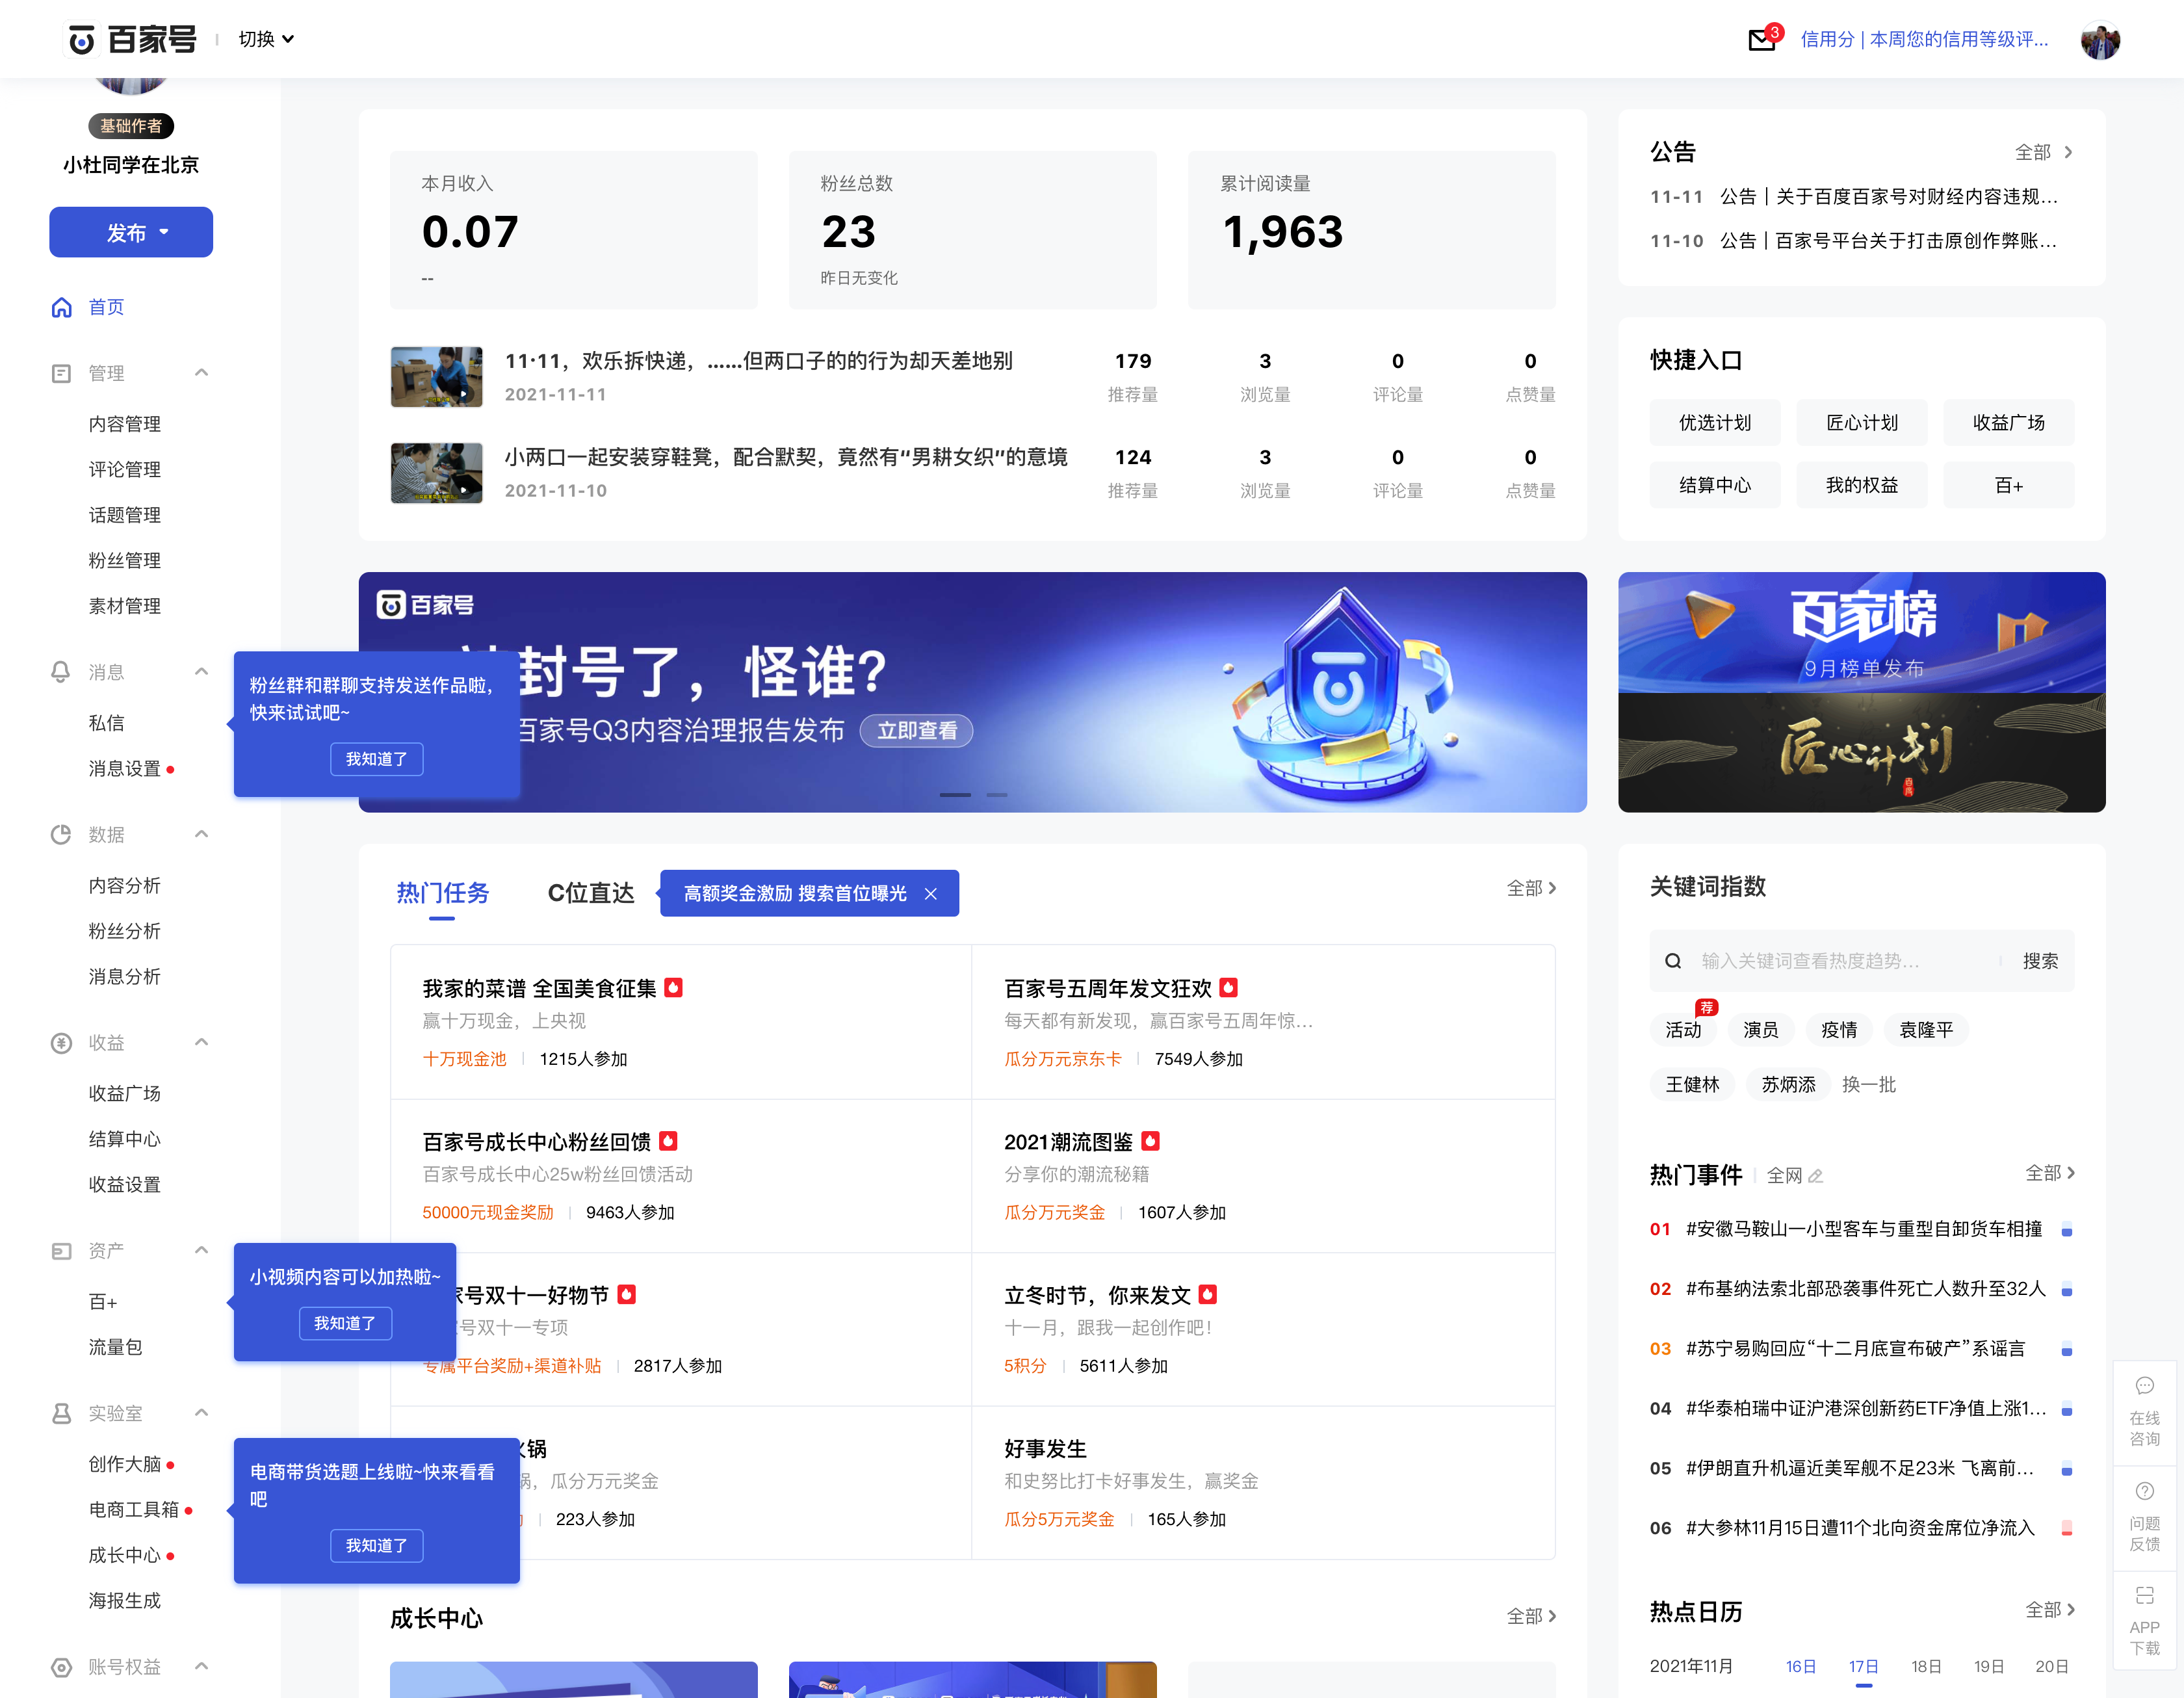Open 在线咨询 chat icon

[2144, 1386]
